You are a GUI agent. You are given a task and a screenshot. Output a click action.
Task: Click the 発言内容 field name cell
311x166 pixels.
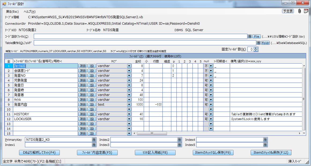click(x=46, y=105)
